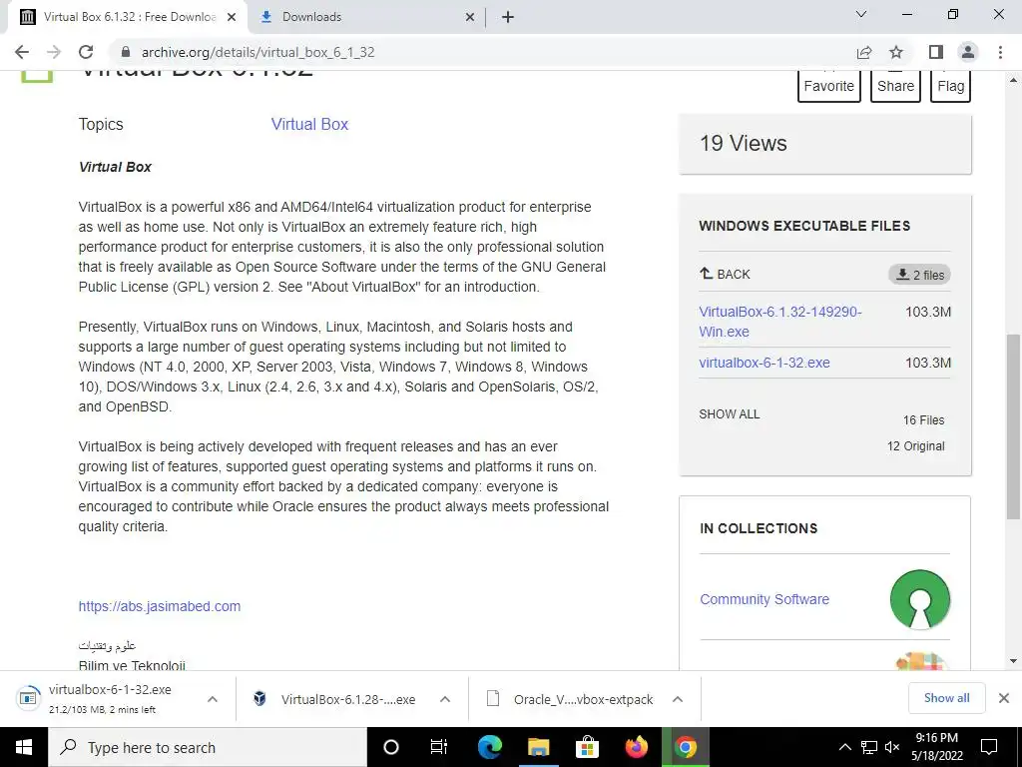Download VirtualBox-6.1.32-149290-Win.exe
Image resolution: width=1022 pixels, height=767 pixels.
pyautogui.click(x=780, y=322)
